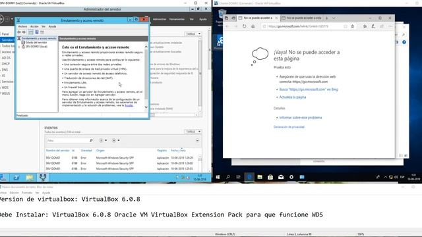Open Edge settings and more ellipsis

pos(390,26)
